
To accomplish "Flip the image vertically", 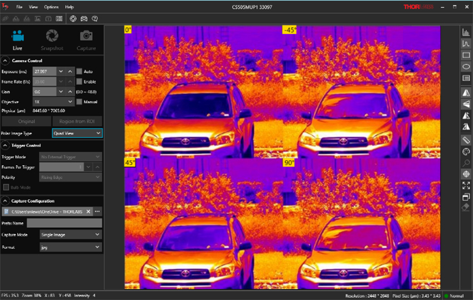I will coord(466,104).
